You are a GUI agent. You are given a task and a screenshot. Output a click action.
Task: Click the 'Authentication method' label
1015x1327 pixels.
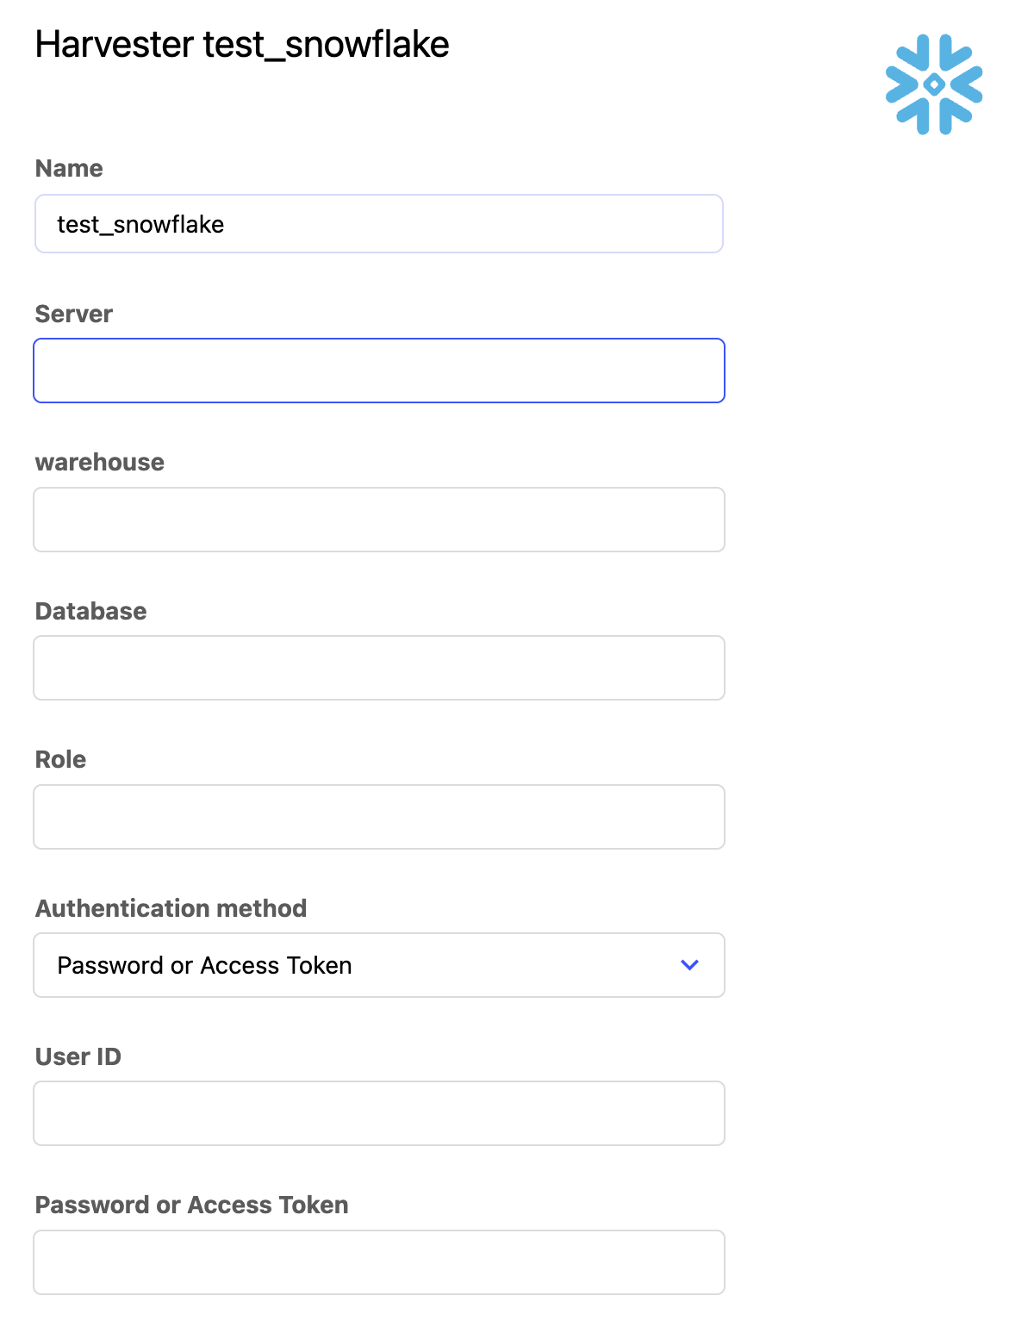tap(171, 908)
